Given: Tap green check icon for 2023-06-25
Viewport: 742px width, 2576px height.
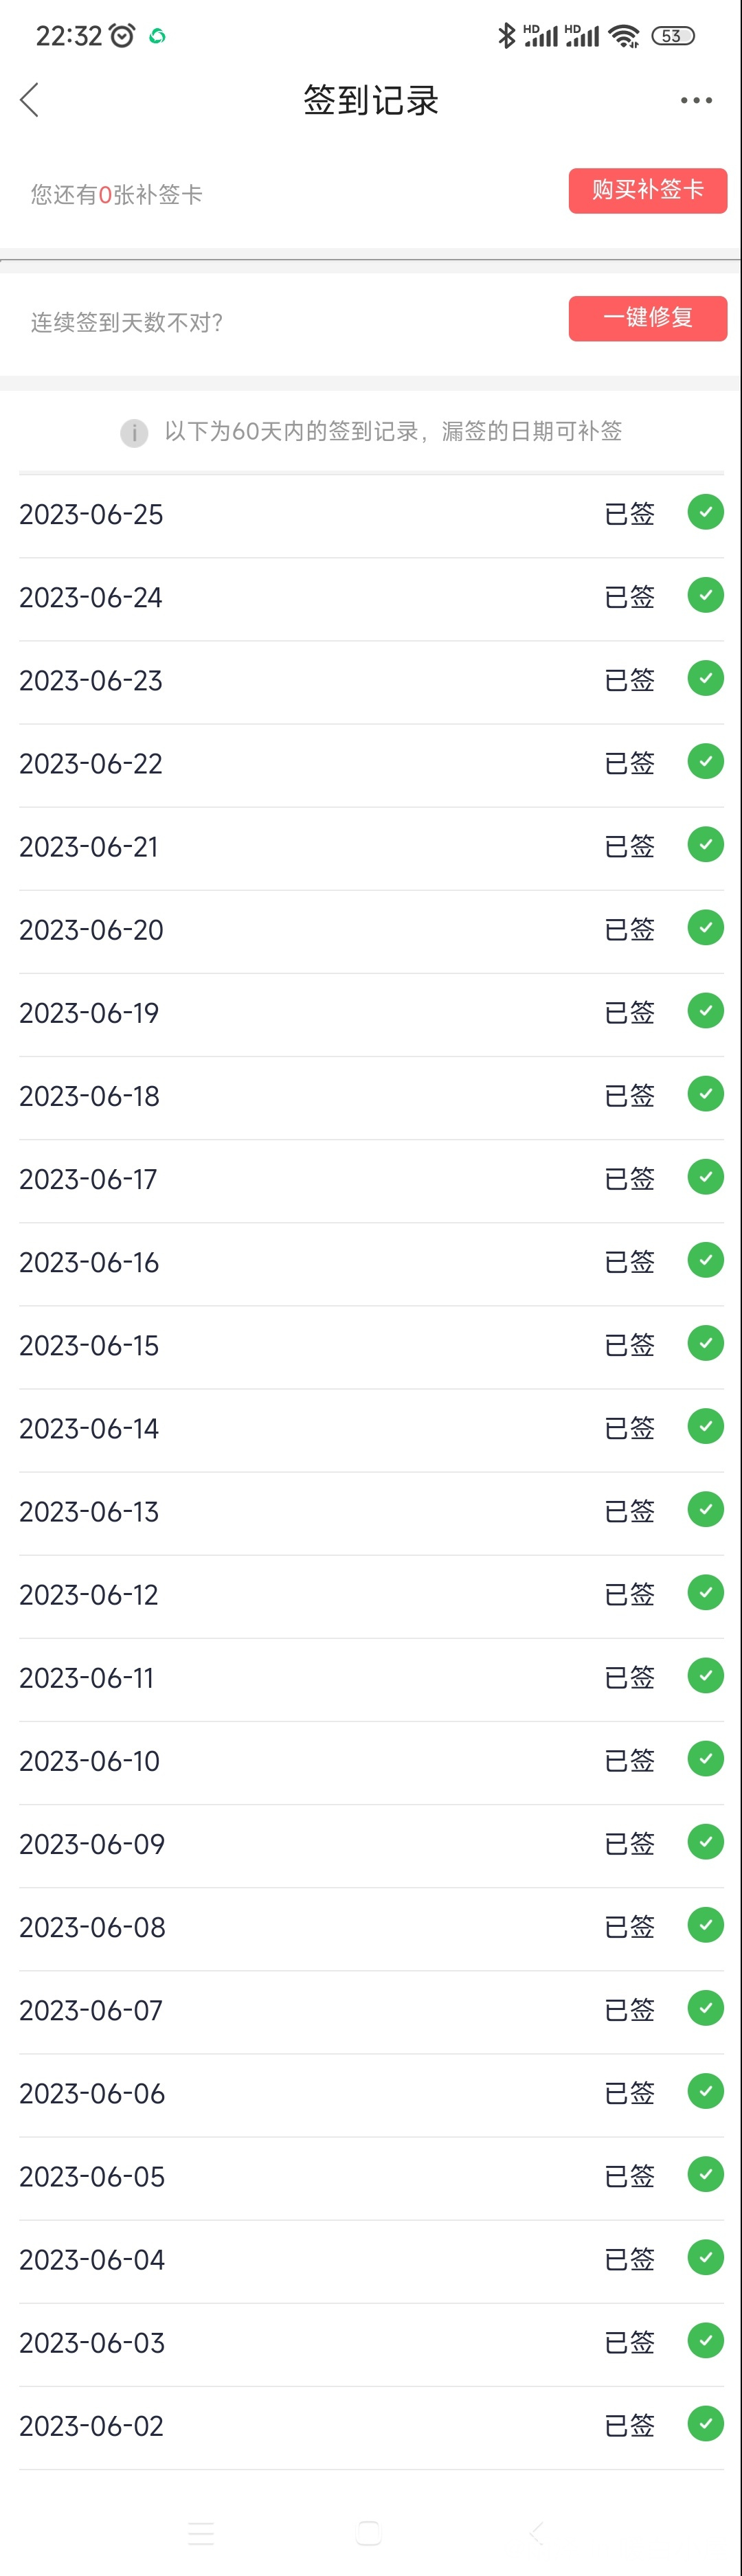Looking at the screenshot, I should 705,512.
